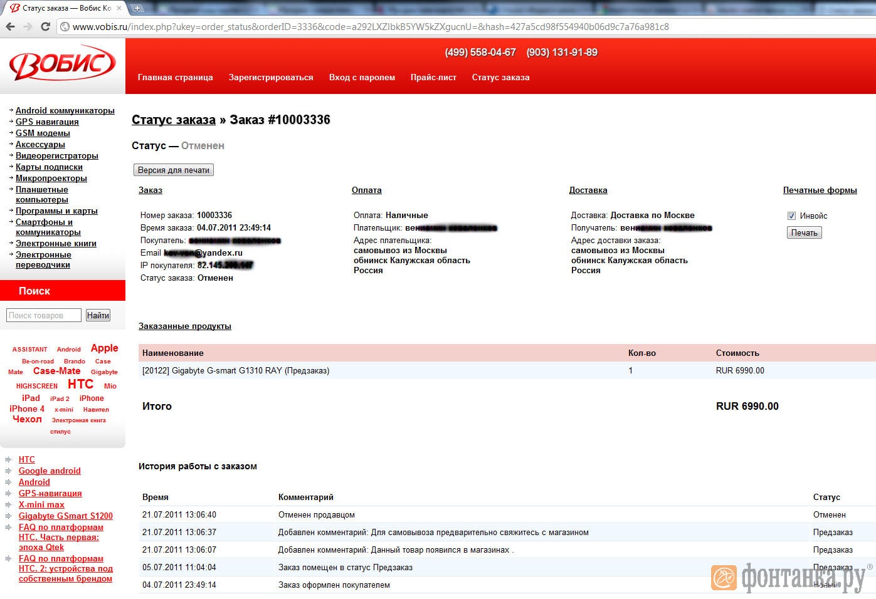Image resolution: width=876 pixels, height=599 pixels.
Task: Click Заказанные продукты heading
Action: pos(185,326)
